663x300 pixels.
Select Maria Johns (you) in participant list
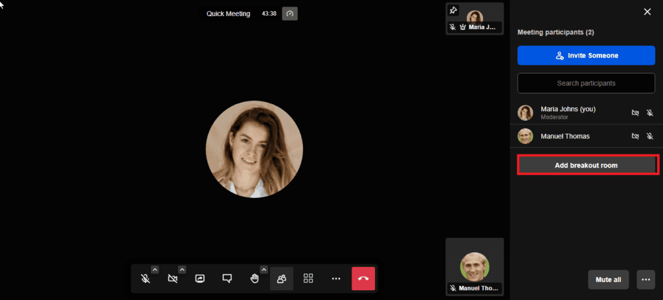coord(586,112)
